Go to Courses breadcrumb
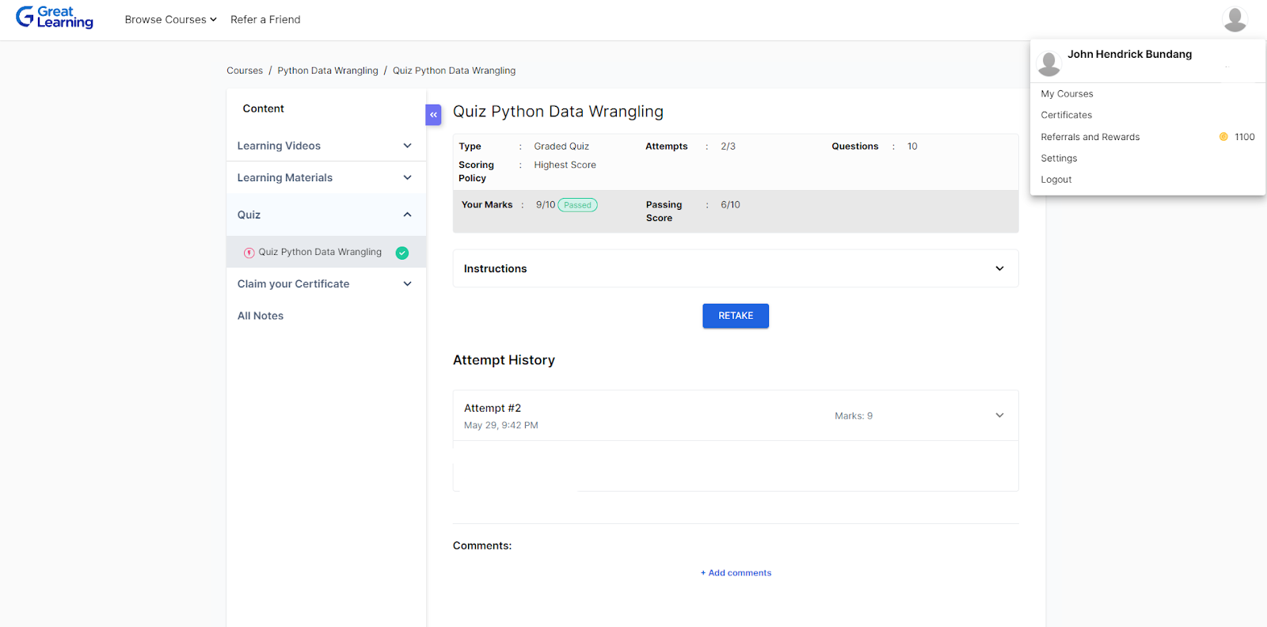Image resolution: width=1267 pixels, height=627 pixels. [245, 70]
